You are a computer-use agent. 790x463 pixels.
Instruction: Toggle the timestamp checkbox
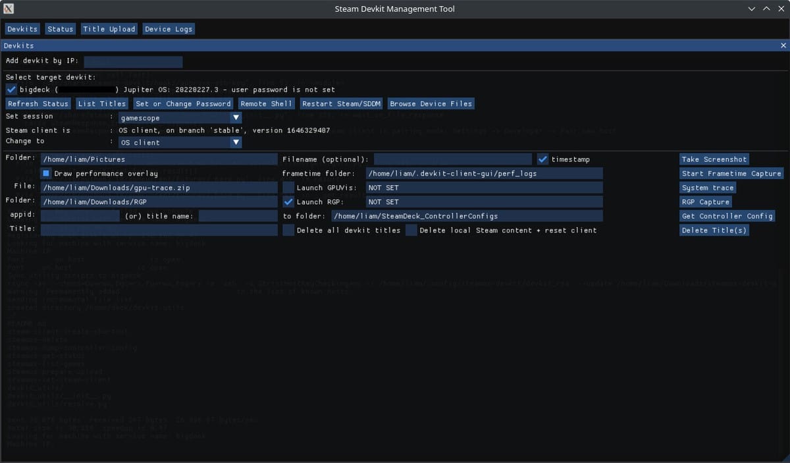(542, 159)
